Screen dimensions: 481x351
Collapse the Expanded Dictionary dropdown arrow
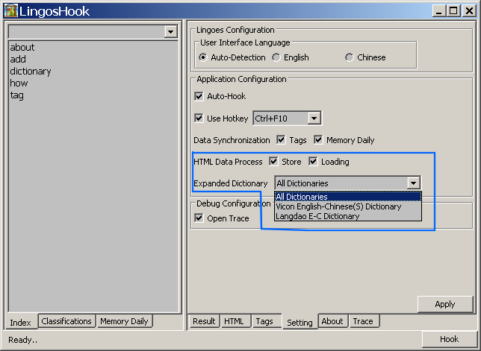click(413, 183)
